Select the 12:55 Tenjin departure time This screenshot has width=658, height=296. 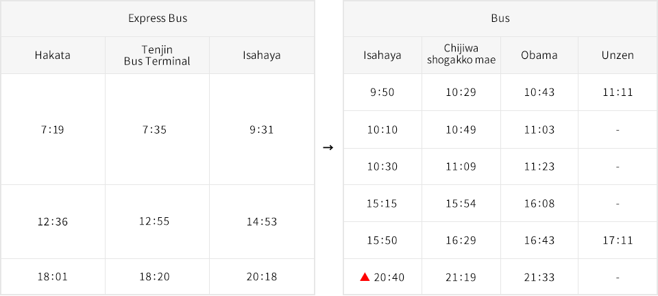tap(154, 221)
